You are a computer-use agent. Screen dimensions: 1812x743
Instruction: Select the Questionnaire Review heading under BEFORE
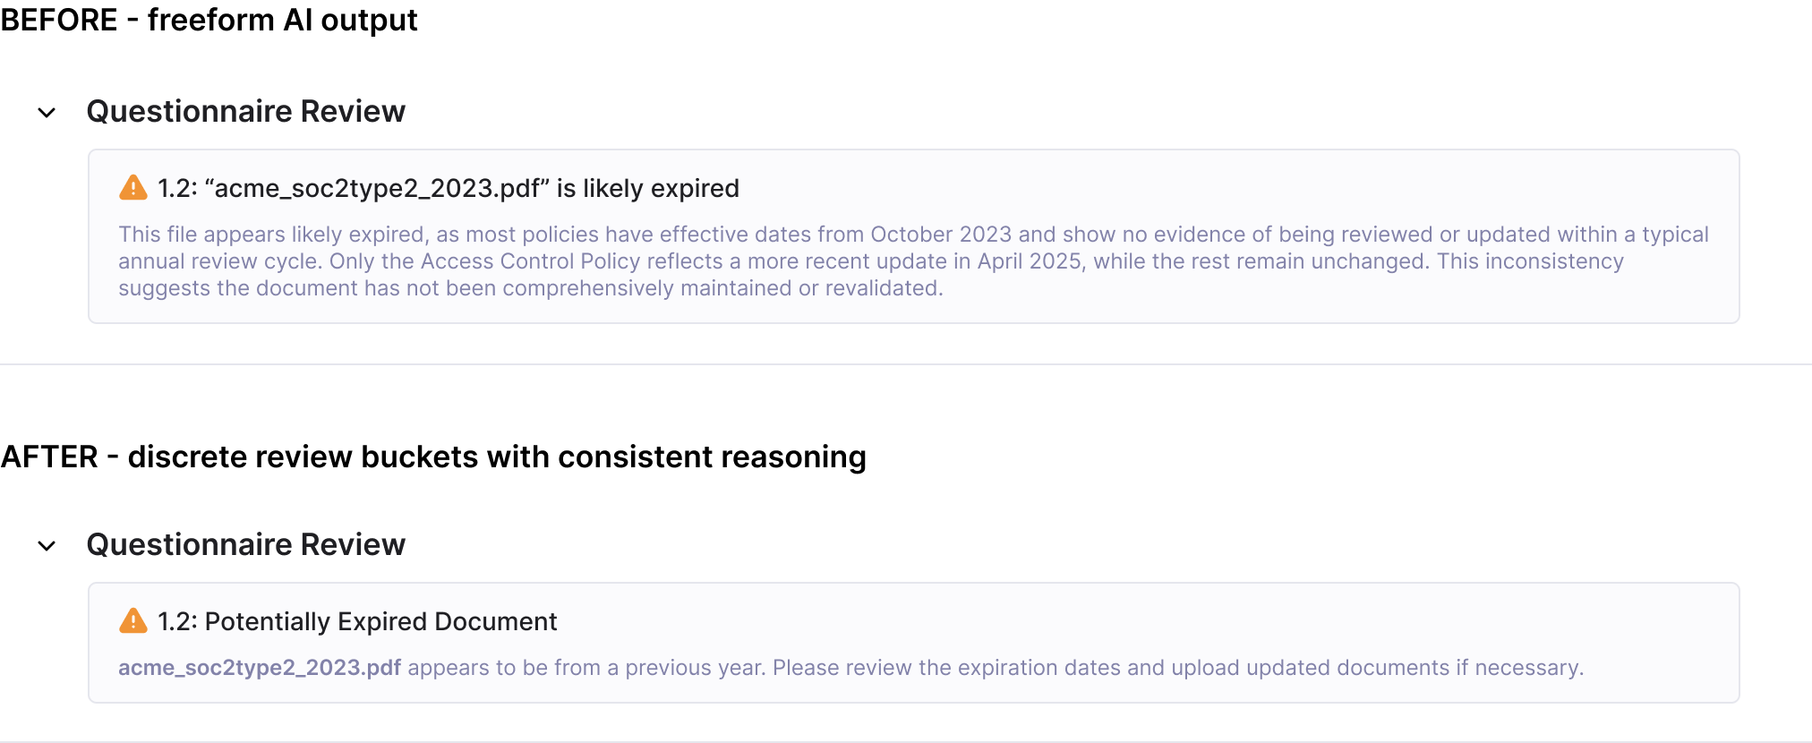246,111
